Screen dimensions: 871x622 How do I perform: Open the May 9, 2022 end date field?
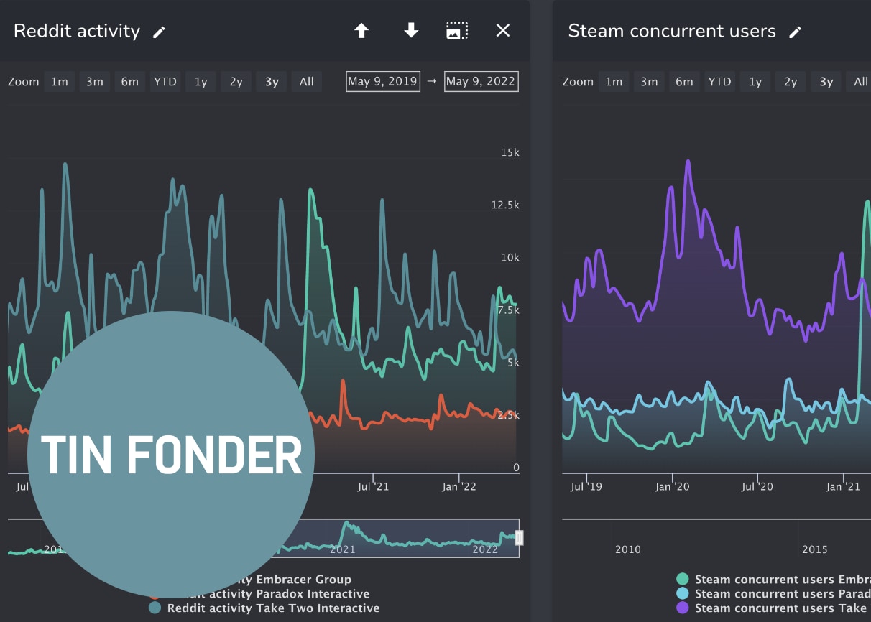tap(481, 82)
